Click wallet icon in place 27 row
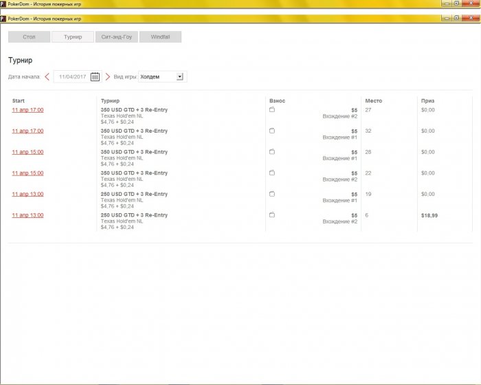This screenshot has height=385, width=481. (x=272, y=109)
